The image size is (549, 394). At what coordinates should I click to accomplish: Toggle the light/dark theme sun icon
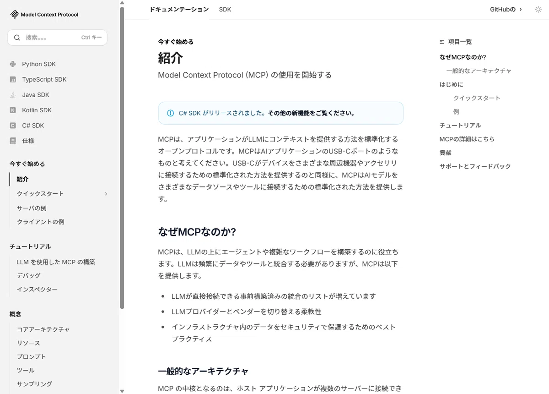(x=538, y=9)
